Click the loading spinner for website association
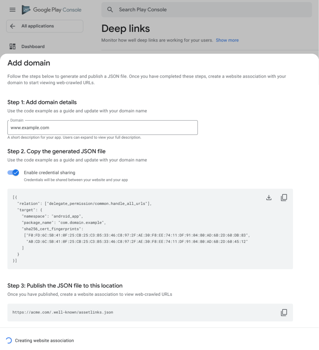 [x=8, y=340]
